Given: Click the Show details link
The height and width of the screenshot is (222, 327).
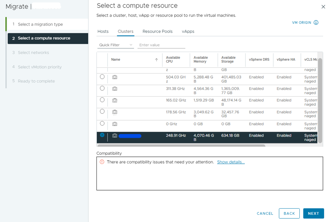Looking at the screenshot, I should pos(231,162).
